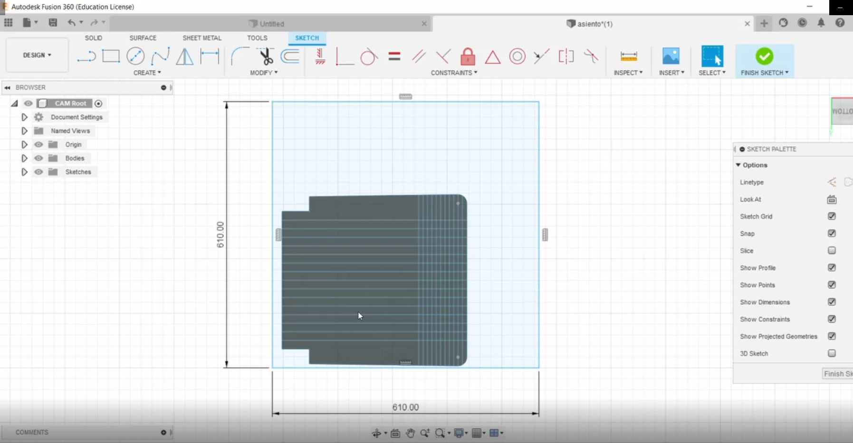Expand the Sketches tree node
The image size is (853, 443).
[x=24, y=172]
